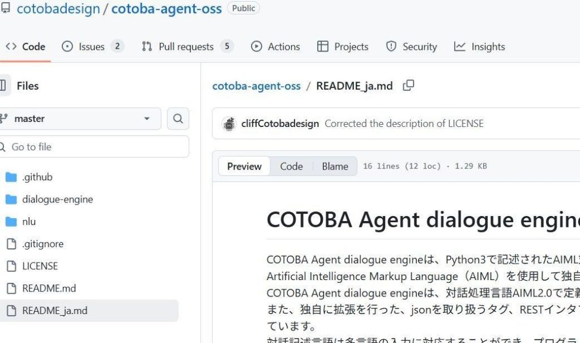Select README.md in the file tree
This screenshot has width=580, height=343.
coord(48,288)
